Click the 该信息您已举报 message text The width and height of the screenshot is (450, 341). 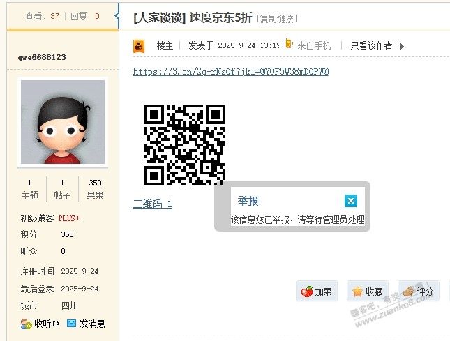pos(298,220)
